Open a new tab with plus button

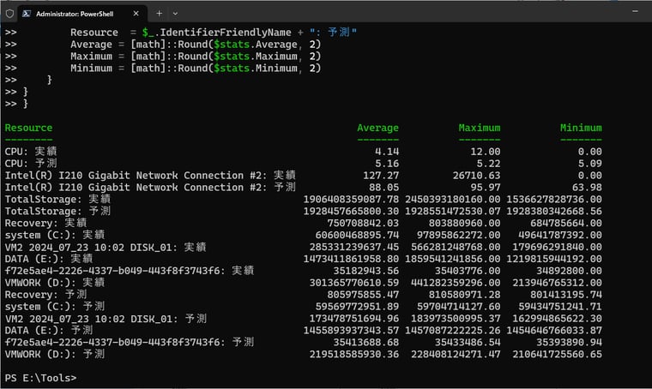click(159, 14)
